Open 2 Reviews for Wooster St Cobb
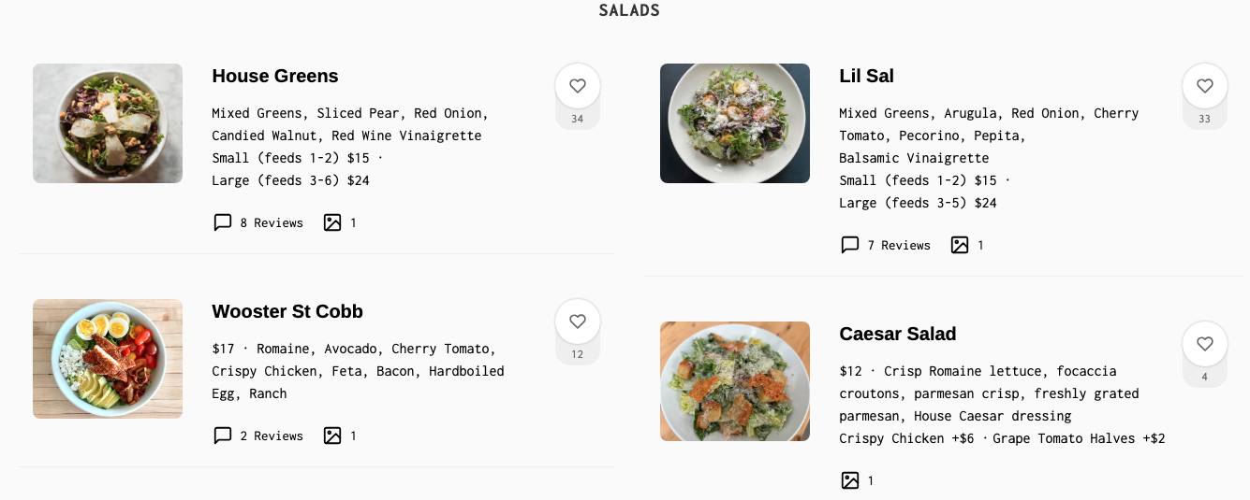 coord(272,436)
